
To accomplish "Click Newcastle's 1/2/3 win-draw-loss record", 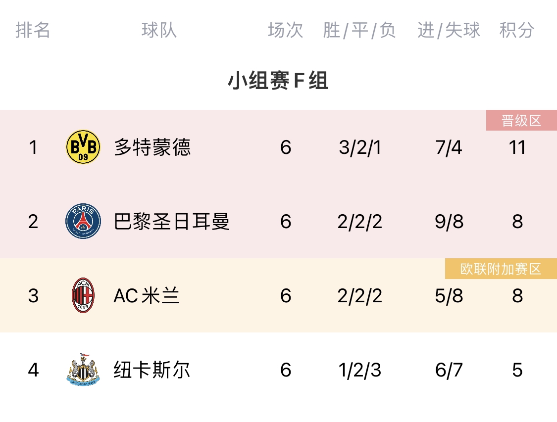I will (360, 370).
